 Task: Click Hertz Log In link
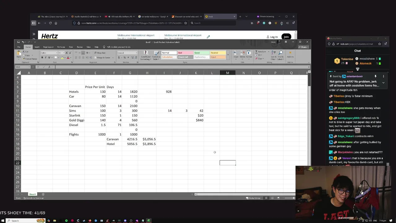coord(272,37)
